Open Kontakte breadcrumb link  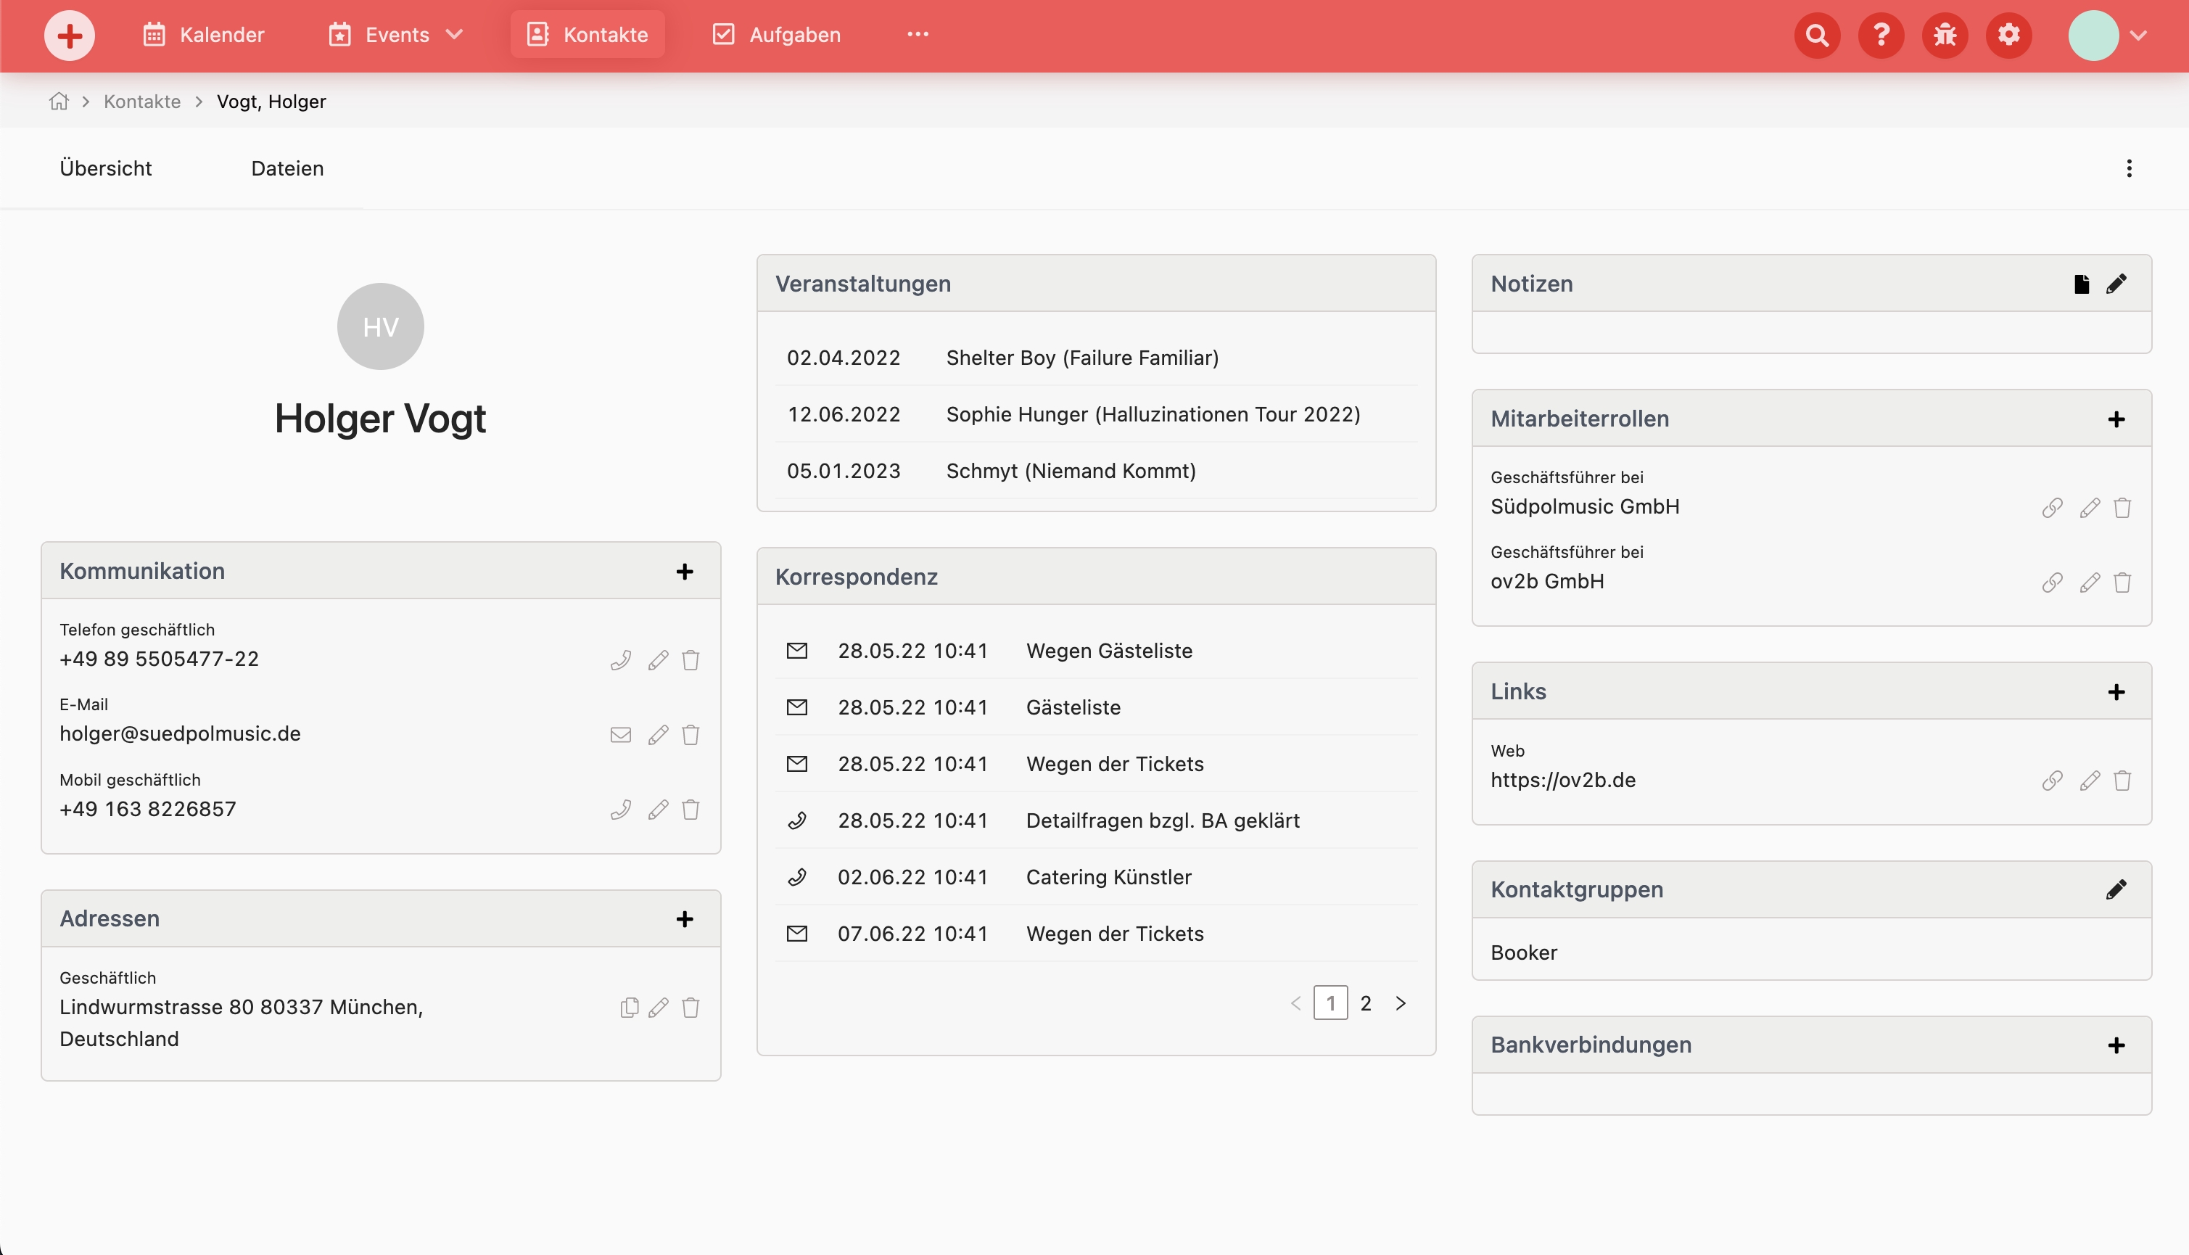pos(142,102)
